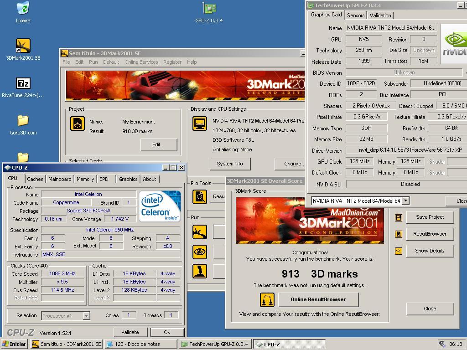This screenshot has width=467, height=350.
Task: Open the Edit menu in 3DMark2001
Action: pos(79,62)
